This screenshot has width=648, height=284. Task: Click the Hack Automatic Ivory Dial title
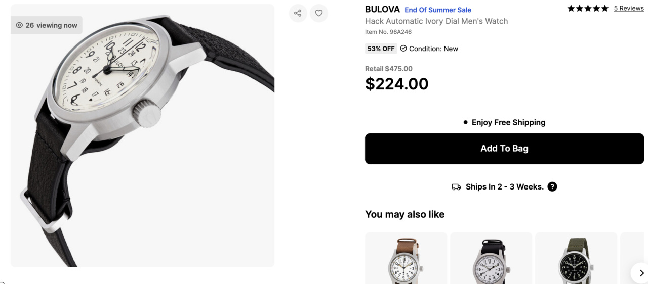click(436, 21)
